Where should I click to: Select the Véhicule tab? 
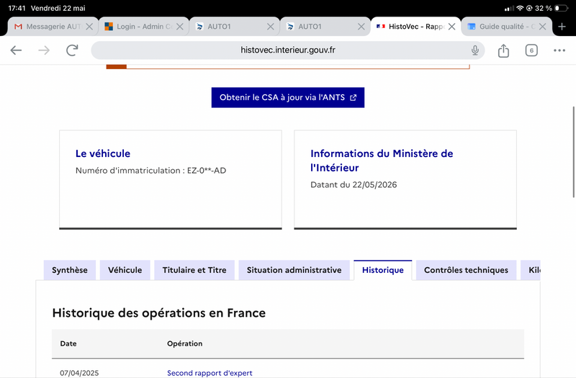coord(125,270)
